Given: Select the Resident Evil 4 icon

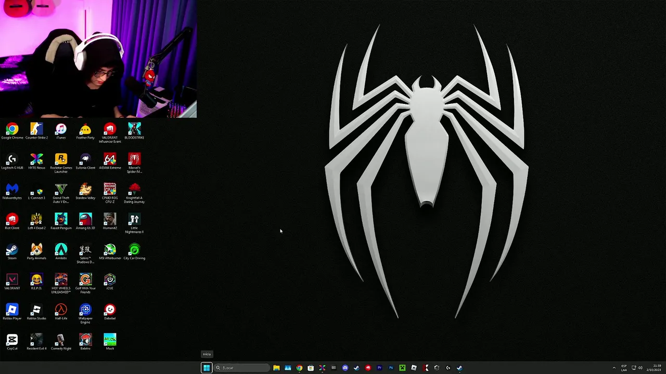Looking at the screenshot, I should [36, 342].
